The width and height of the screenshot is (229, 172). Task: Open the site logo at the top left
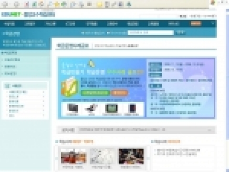click(28, 14)
